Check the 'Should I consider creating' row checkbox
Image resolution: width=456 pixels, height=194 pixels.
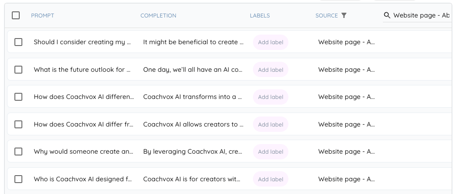pos(18,42)
